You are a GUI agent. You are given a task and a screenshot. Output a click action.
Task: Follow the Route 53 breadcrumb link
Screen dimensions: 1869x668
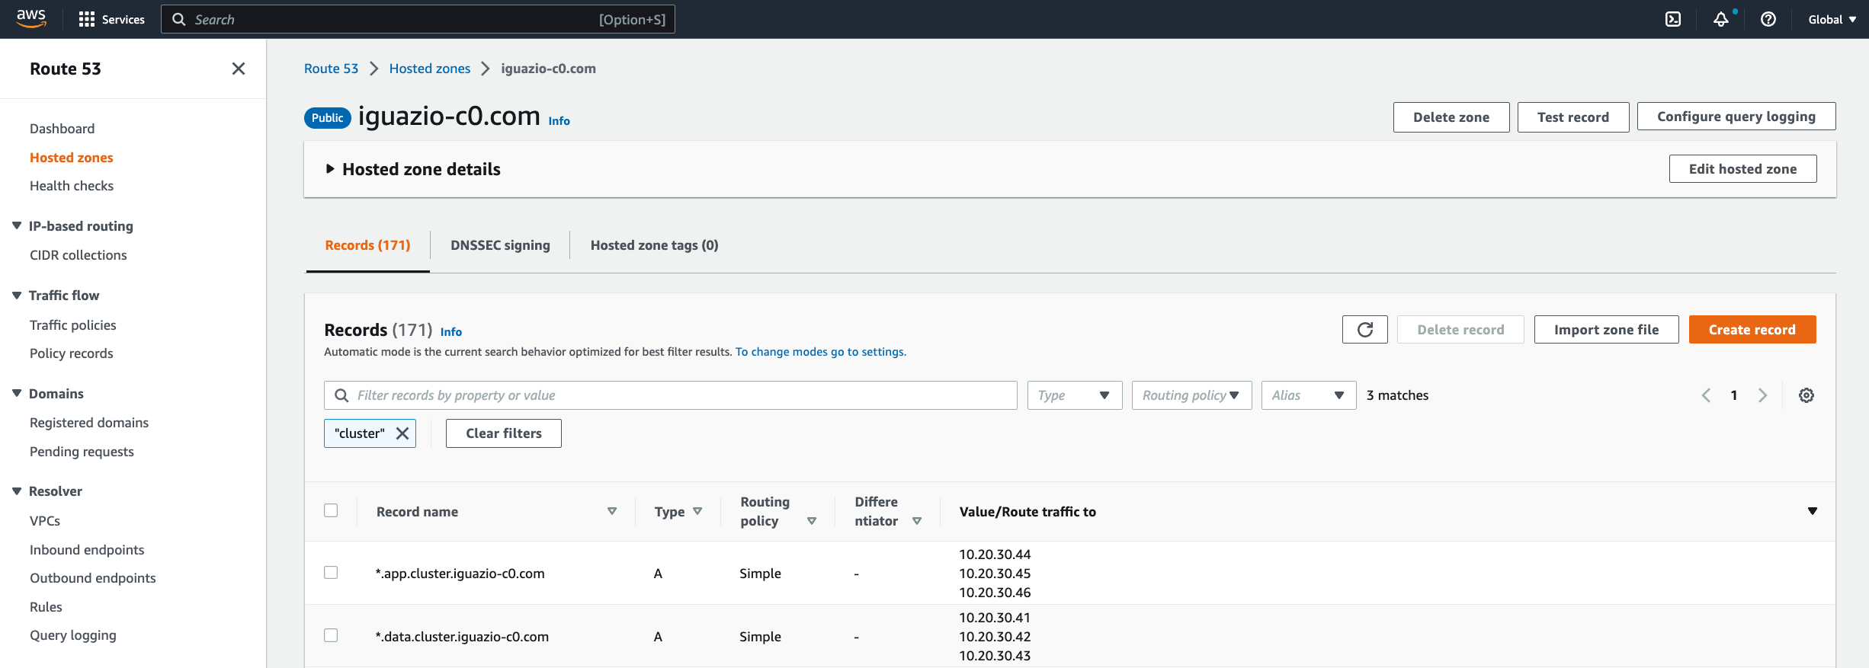(x=331, y=69)
